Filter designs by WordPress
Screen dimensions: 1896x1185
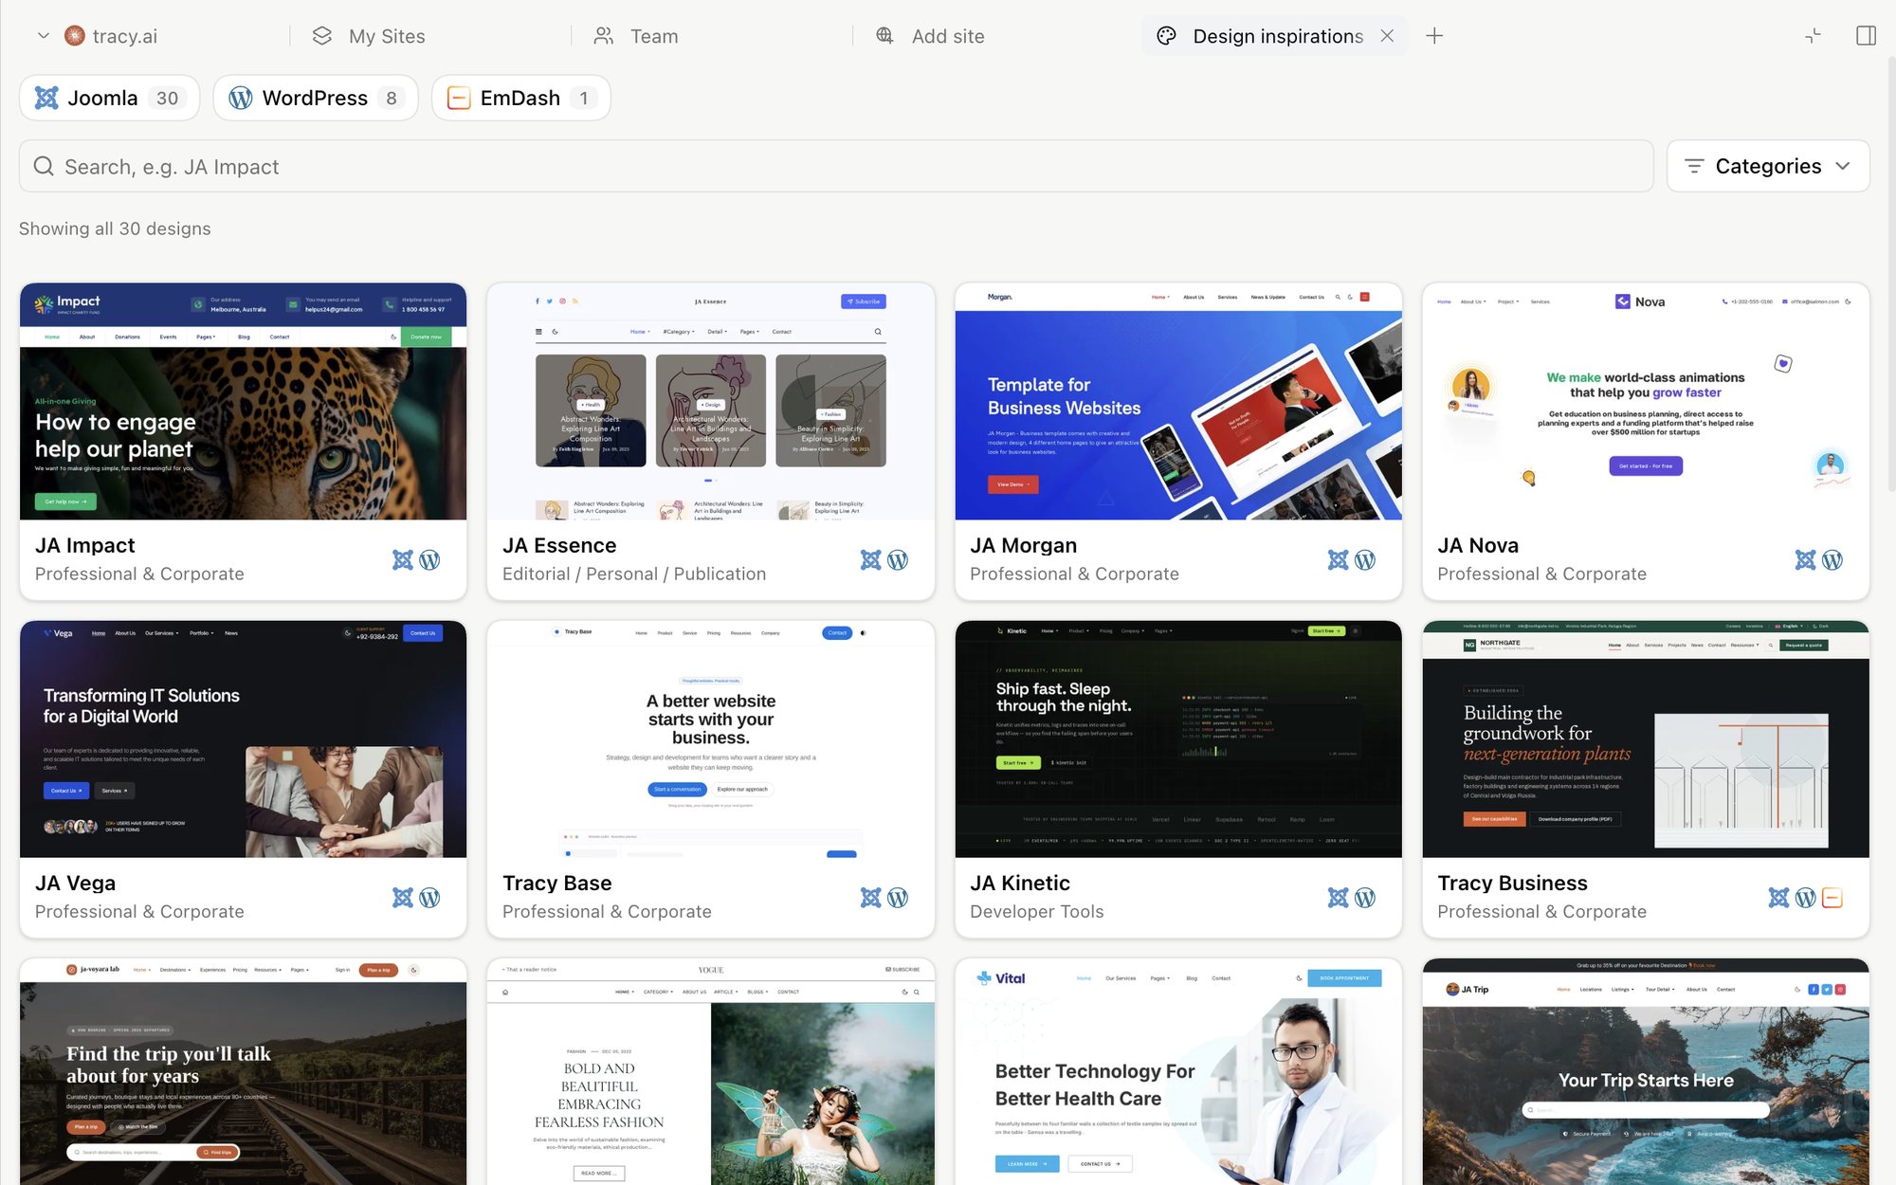(x=316, y=98)
